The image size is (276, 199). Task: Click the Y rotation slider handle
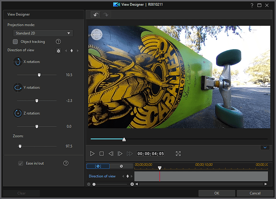pos(37,101)
